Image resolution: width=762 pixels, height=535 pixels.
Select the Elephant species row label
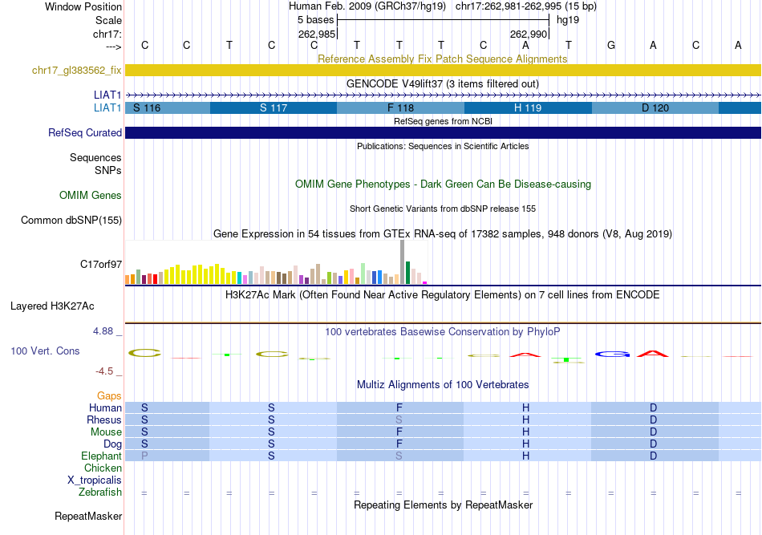coord(101,456)
